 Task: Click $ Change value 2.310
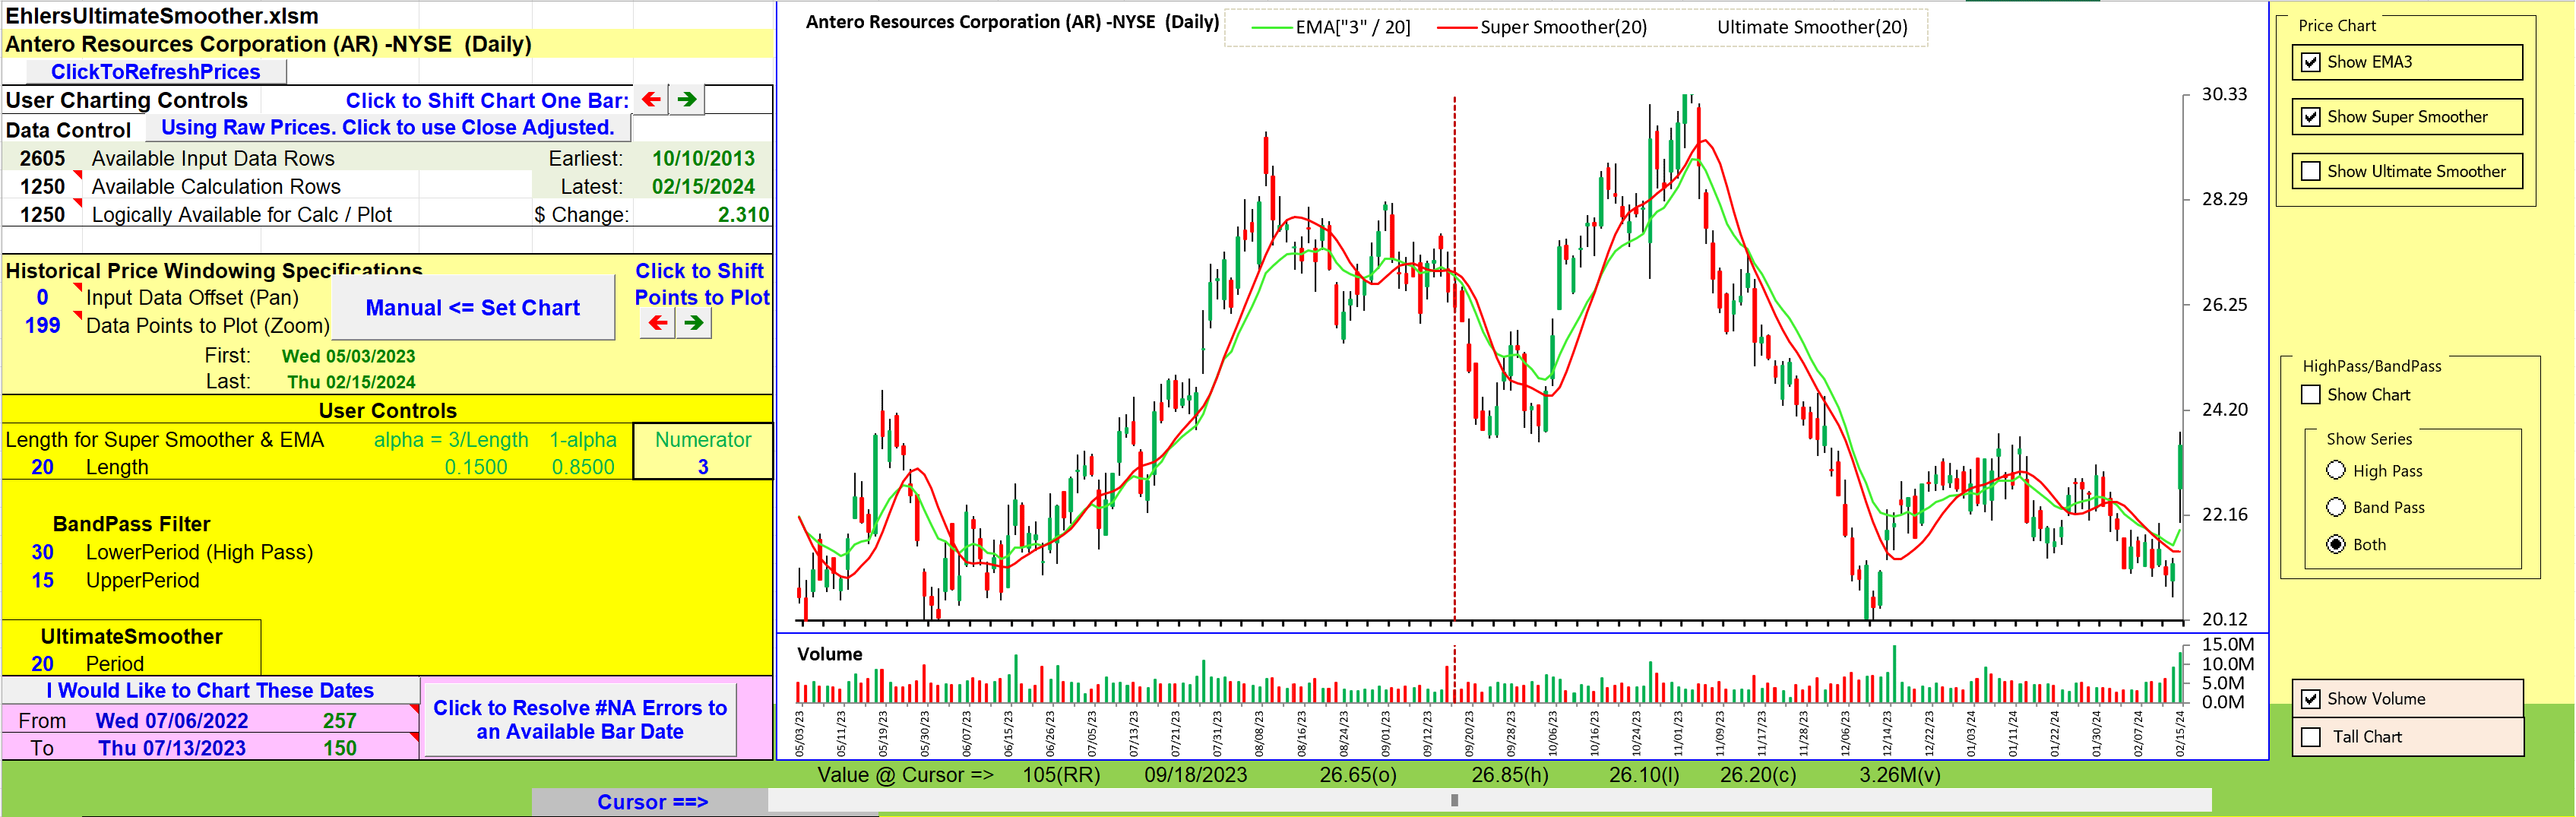point(743,214)
